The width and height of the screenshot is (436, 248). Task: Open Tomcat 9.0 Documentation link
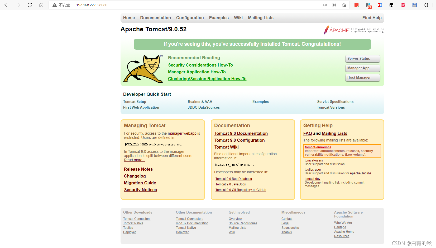tap(241, 133)
